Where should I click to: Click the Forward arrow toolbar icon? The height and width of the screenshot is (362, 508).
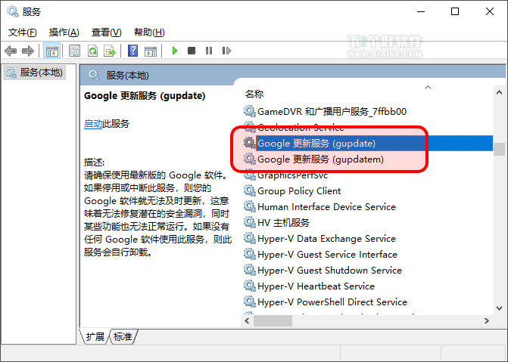pyautogui.click(x=28, y=51)
